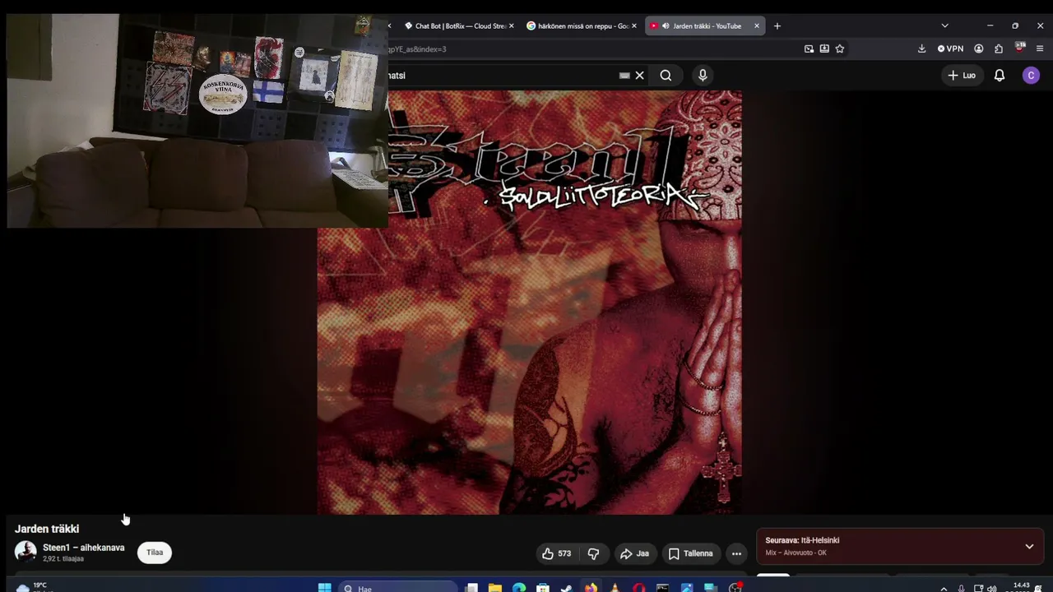1053x592 pixels.
Task: Click the red extension icon with badge
Action: click(1020, 48)
